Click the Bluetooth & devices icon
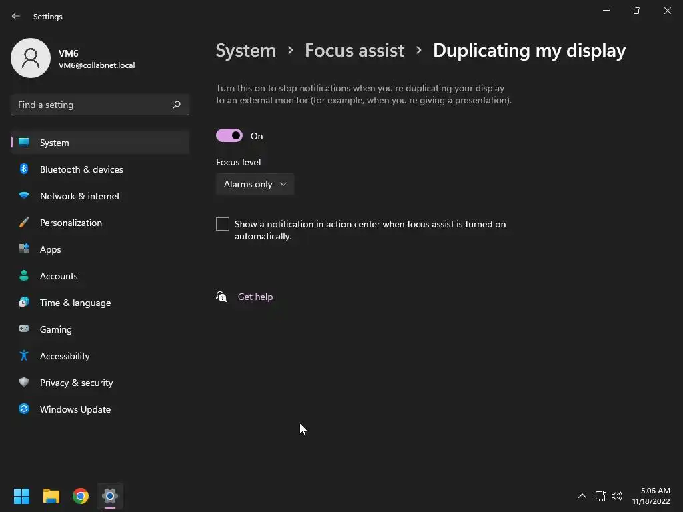683x512 pixels. click(x=24, y=169)
